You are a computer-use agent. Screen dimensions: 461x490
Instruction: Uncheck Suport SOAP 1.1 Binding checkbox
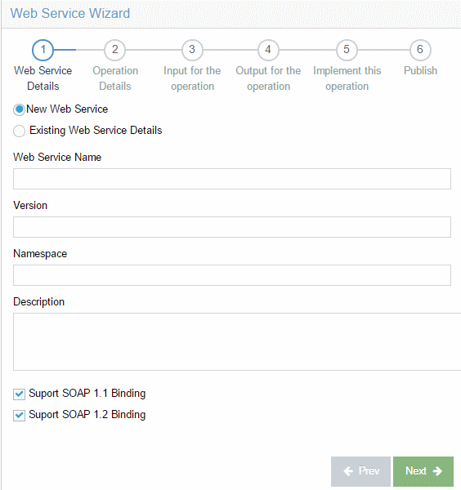click(x=19, y=394)
